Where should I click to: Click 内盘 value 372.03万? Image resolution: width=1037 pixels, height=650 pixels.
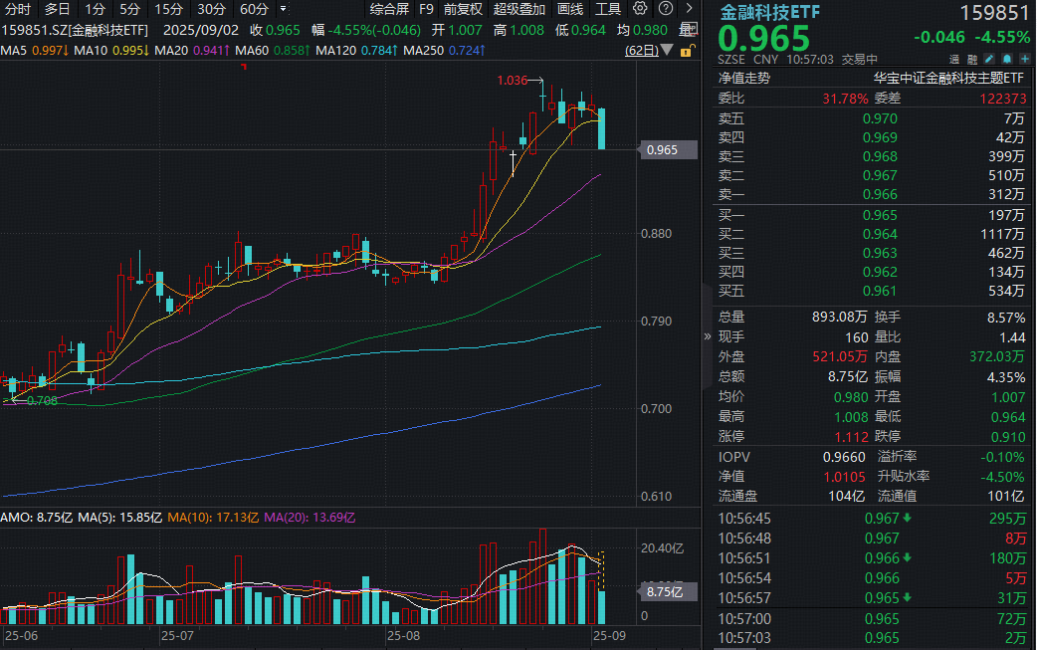[x=997, y=356]
